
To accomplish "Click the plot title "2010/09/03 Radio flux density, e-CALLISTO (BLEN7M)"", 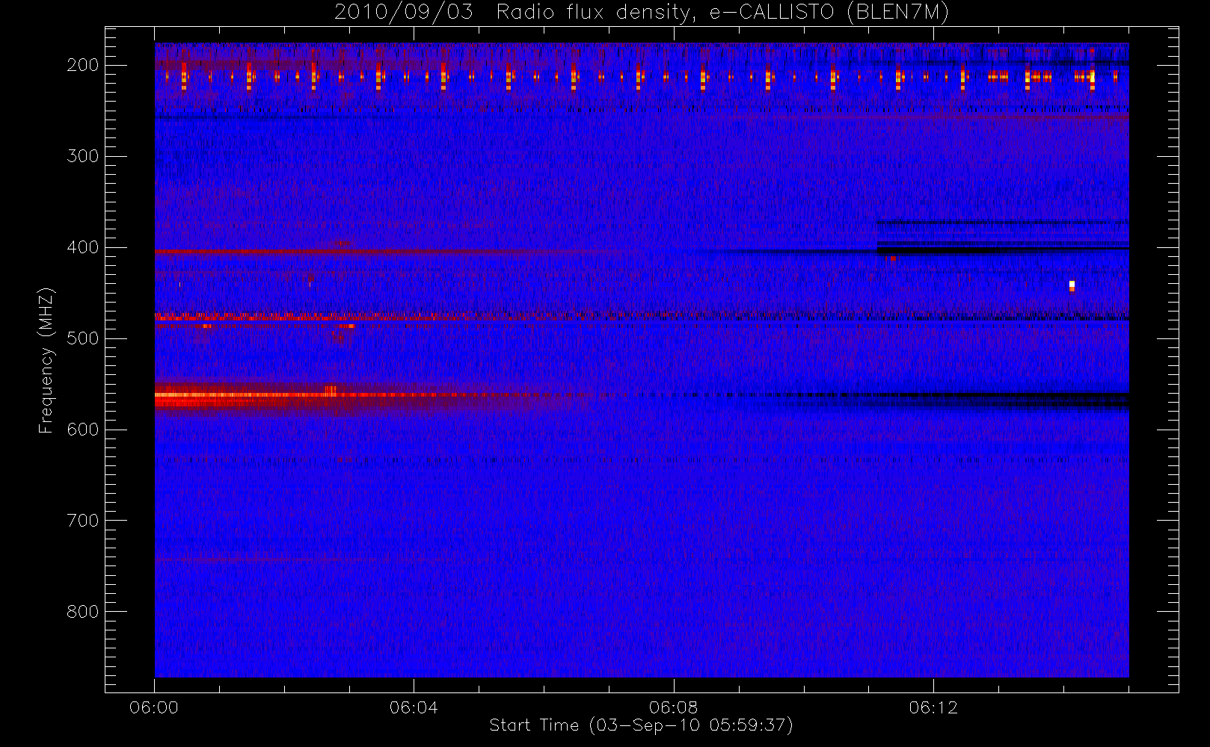I will 641,13.
